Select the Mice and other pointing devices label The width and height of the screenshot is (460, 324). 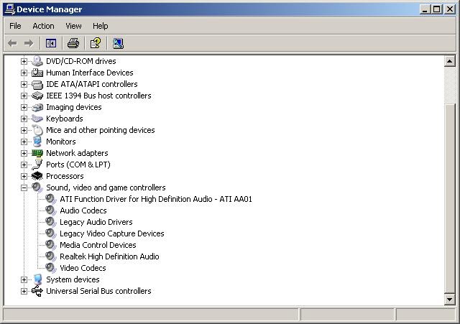point(101,130)
